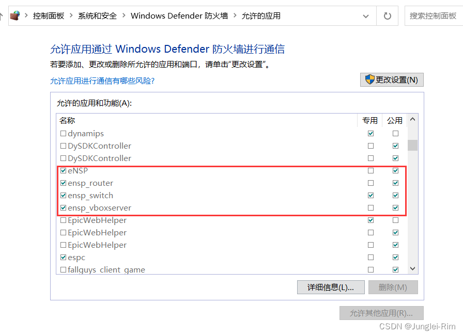This screenshot has width=463, height=336.
Task: Click the app list scrollbar thumb
Action: [x=412, y=145]
